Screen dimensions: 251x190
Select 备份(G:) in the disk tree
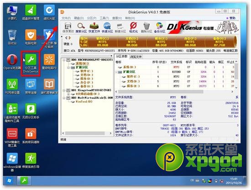(87, 86)
